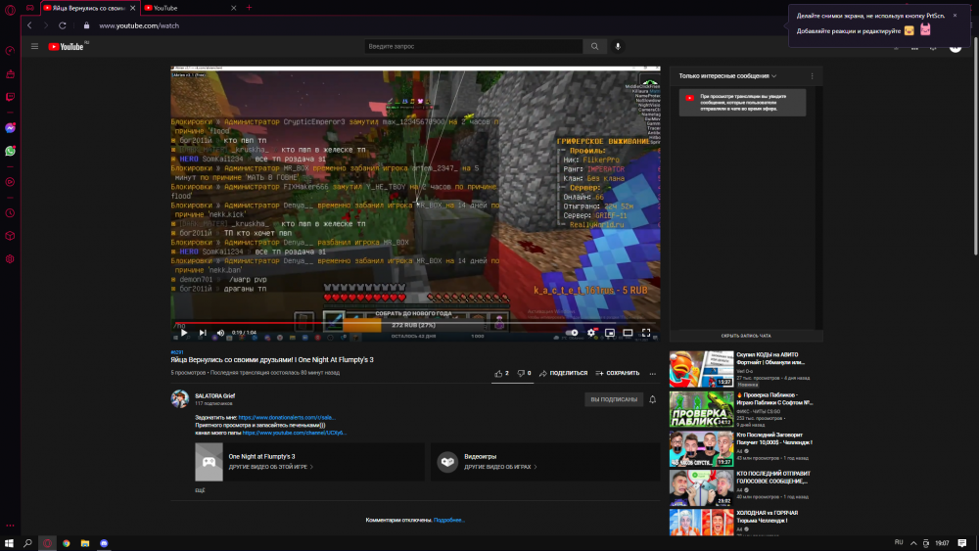The image size is (979, 551).
Task: Click 'Скрыть запись чата' button
Action: [x=745, y=336]
